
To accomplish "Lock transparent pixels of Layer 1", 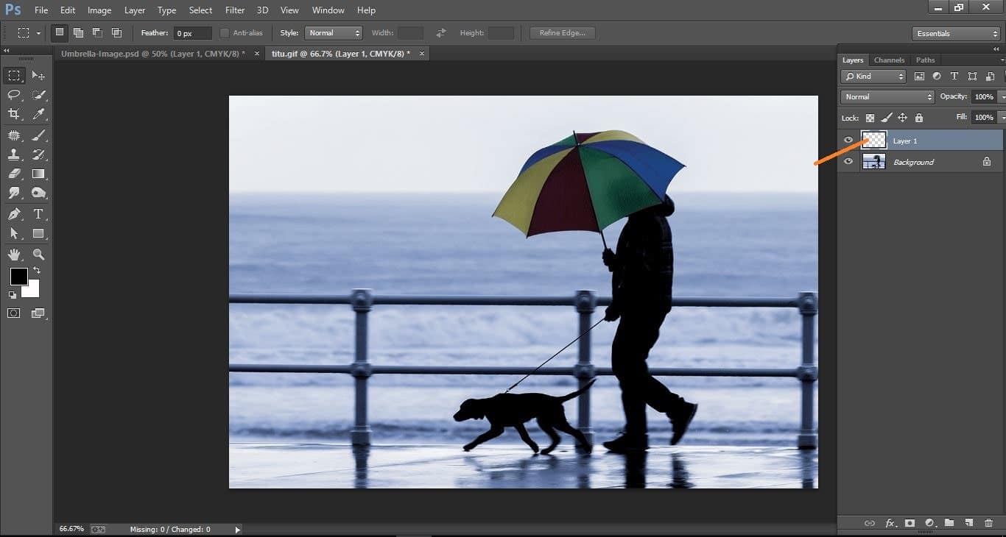I will click(x=870, y=118).
